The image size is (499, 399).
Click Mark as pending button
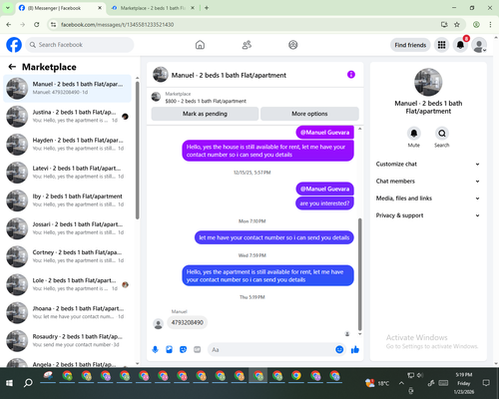click(205, 114)
